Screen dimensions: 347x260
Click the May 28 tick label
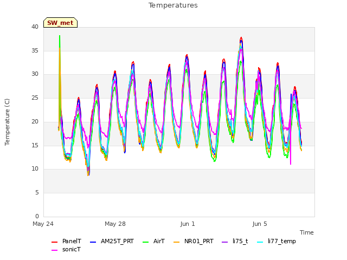point(115,224)
